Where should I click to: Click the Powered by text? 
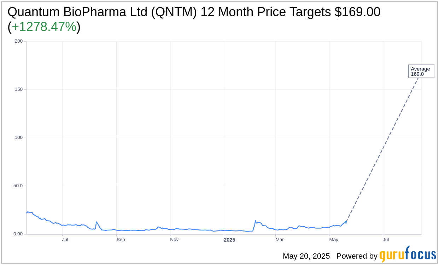click(x=357, y=256)
